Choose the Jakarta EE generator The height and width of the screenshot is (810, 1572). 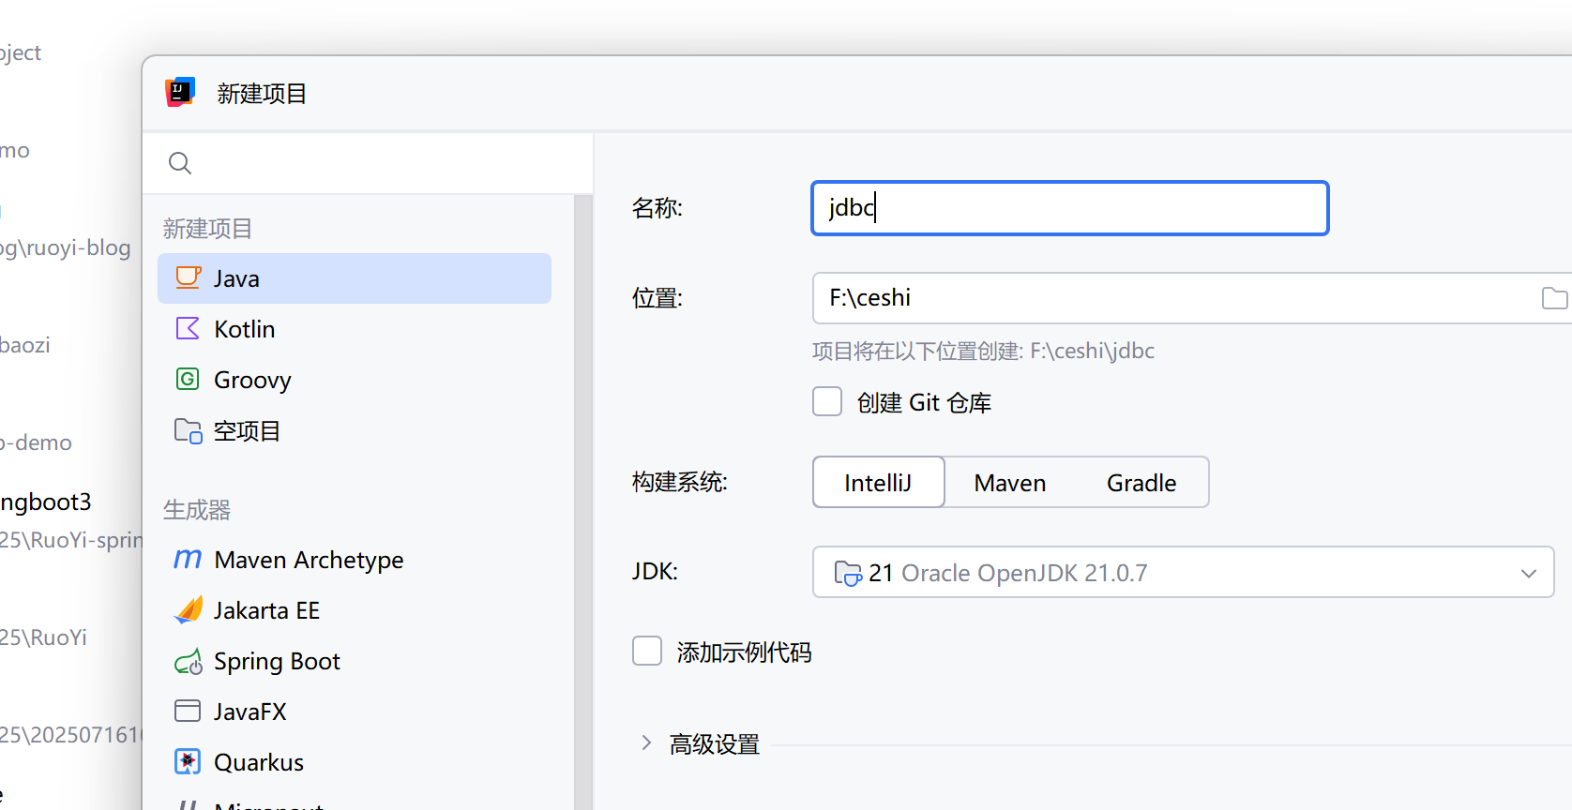[355, 610]
